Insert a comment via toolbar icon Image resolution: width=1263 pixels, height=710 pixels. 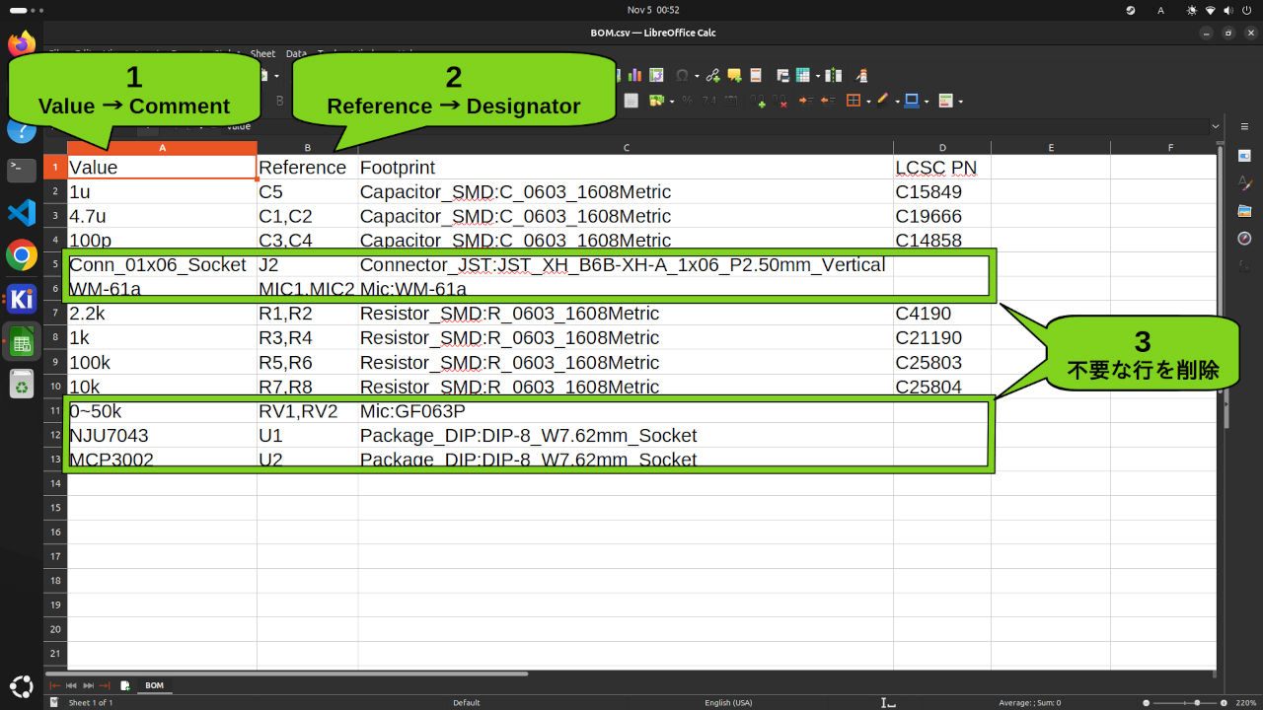[734, 75]
